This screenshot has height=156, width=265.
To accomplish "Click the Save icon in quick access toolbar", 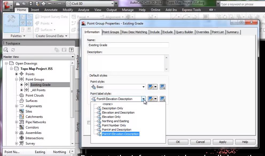I will 30,3.
